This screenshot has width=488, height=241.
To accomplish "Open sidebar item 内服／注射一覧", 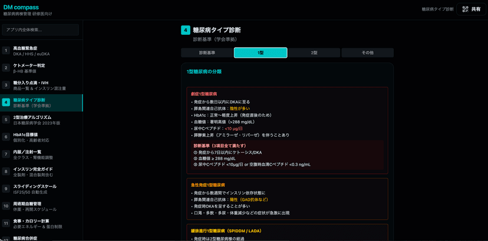I will pyautogui.click(x=41, y=154).
